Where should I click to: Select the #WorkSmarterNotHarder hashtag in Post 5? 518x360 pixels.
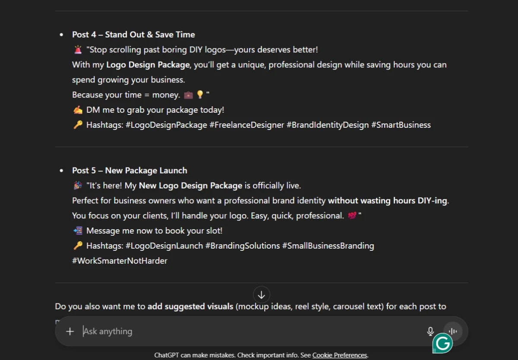pyautogui.click(x=120, y=260)
